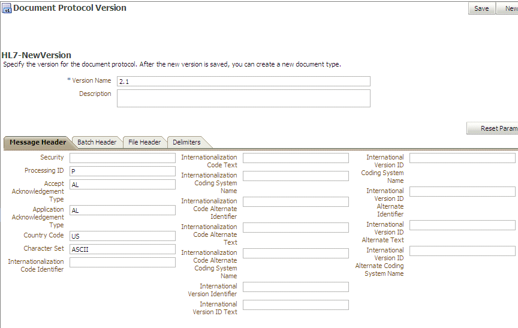Click inside the Description text area
518x328 pixels.
243,98
